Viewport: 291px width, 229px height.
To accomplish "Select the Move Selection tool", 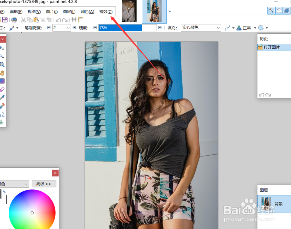I will 2,56.
